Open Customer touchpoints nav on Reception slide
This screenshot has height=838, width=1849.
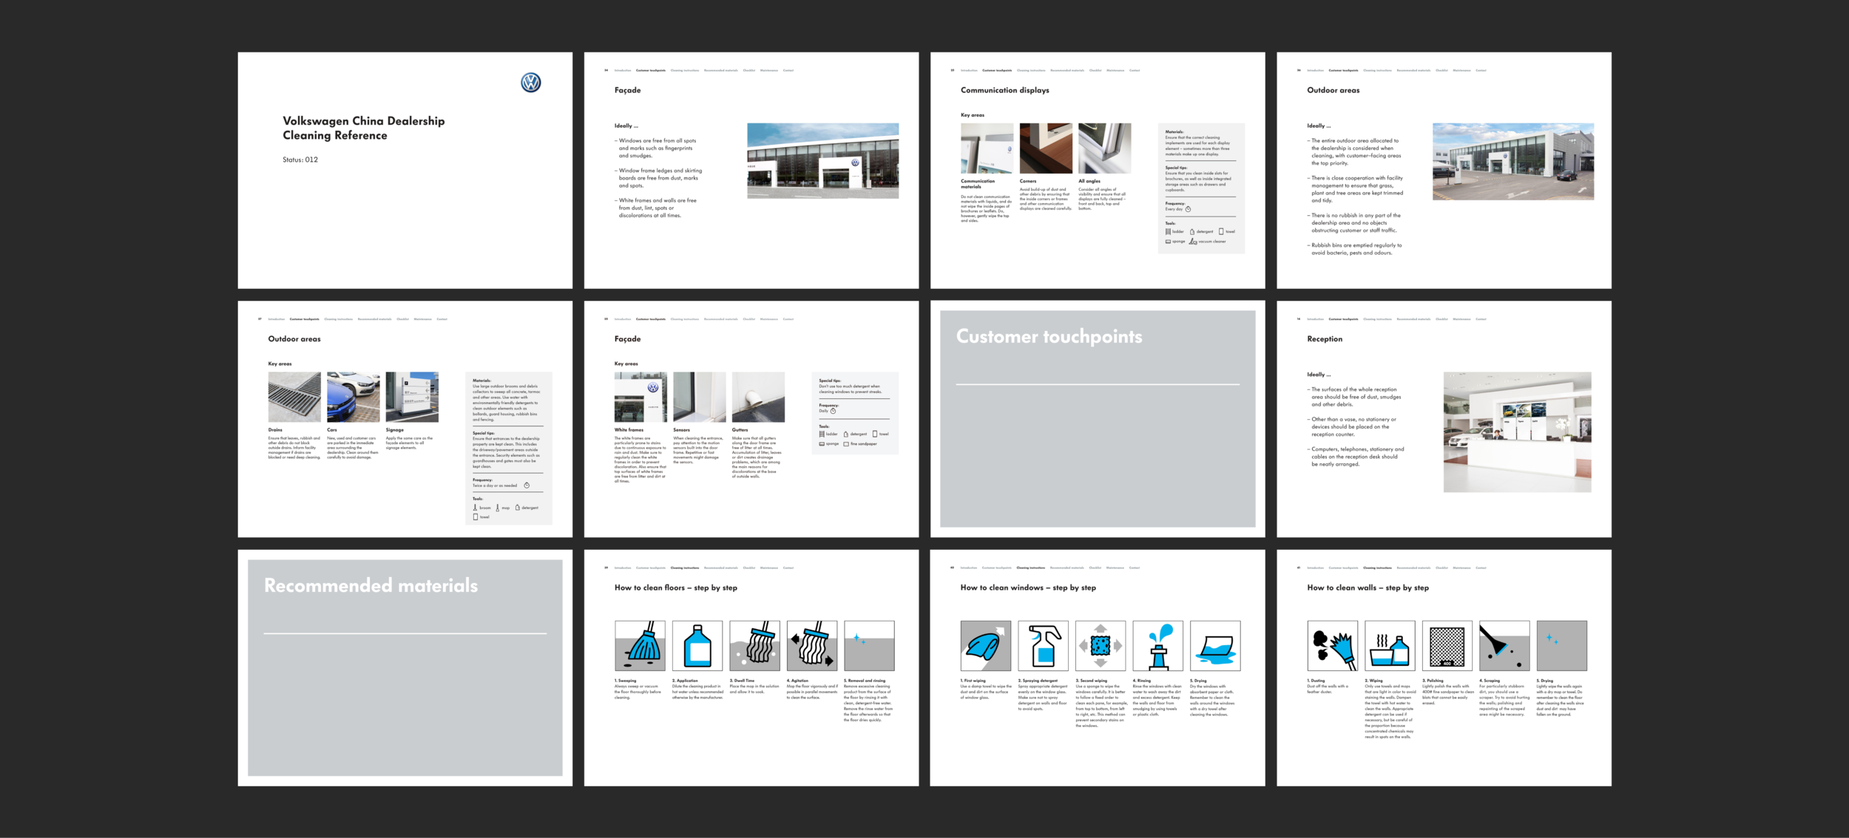pyautogui.click(x=1343, y=319)
